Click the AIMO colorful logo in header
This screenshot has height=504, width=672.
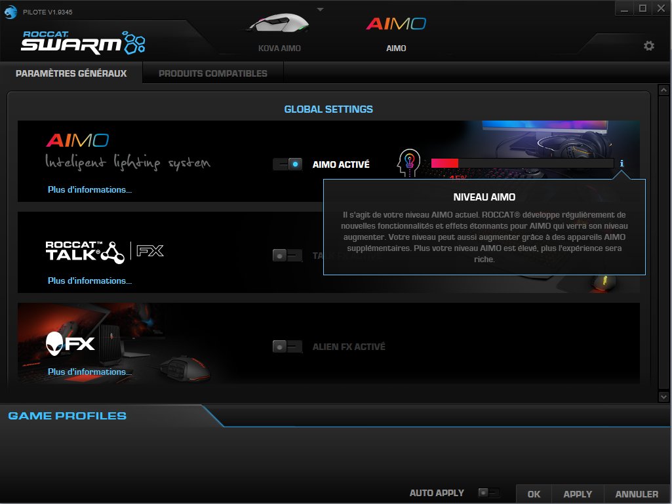click(396, 22)
